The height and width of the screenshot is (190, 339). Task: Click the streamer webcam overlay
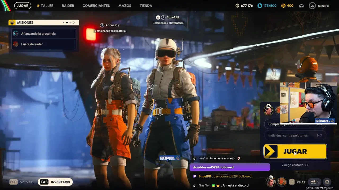[308, 103]
